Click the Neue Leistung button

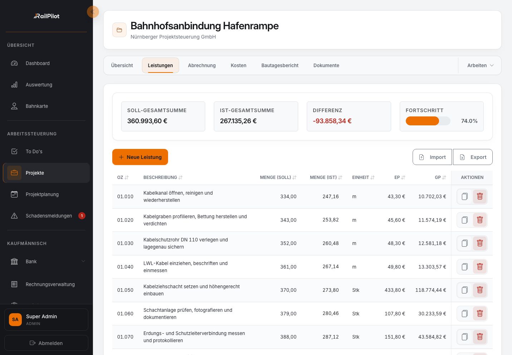tap(140, 157)
